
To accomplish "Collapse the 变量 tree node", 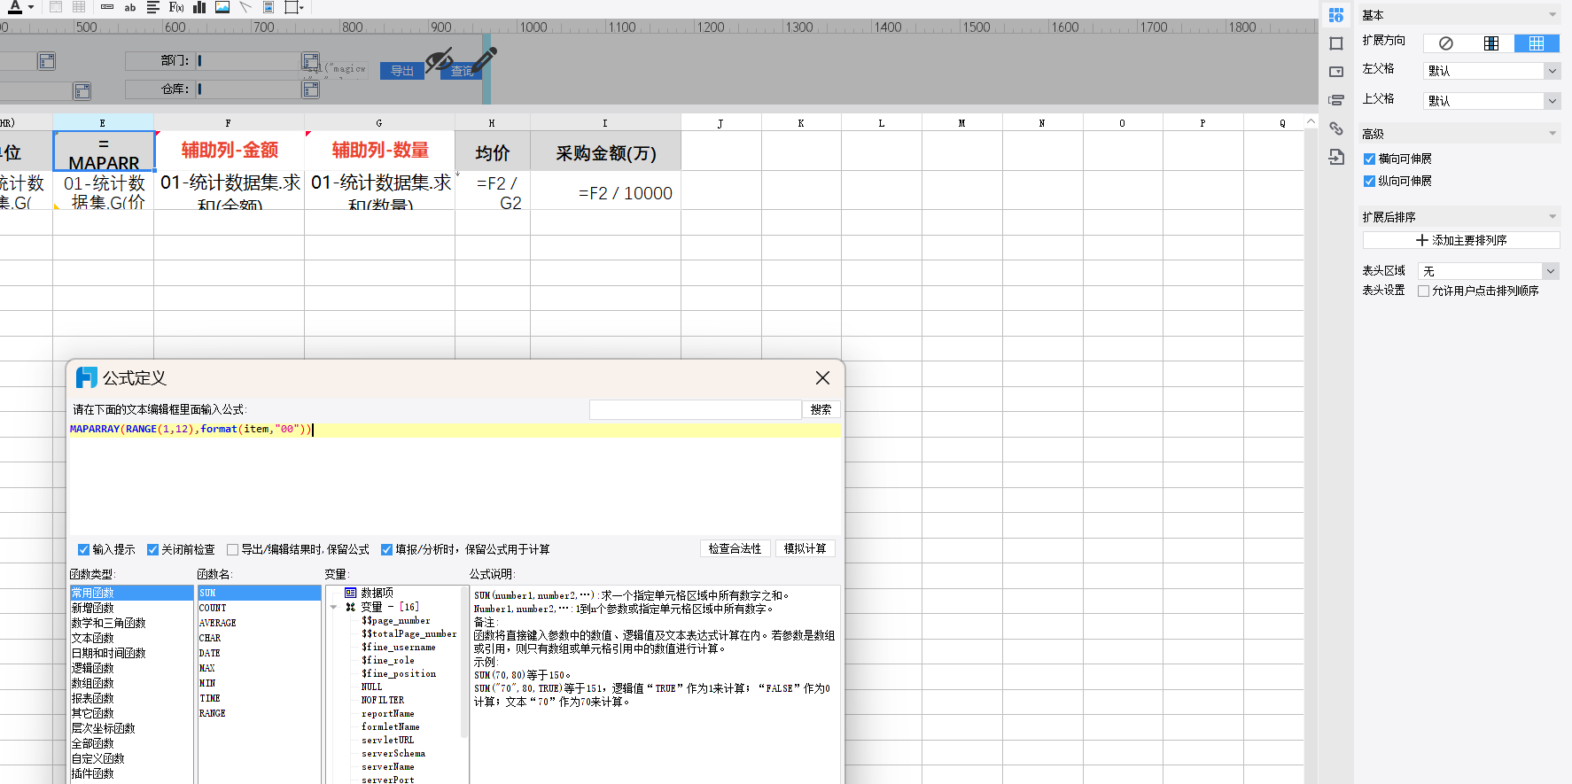I will (334, 607).
